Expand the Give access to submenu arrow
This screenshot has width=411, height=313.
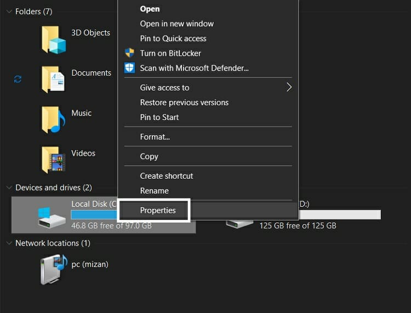coord(288,88)
